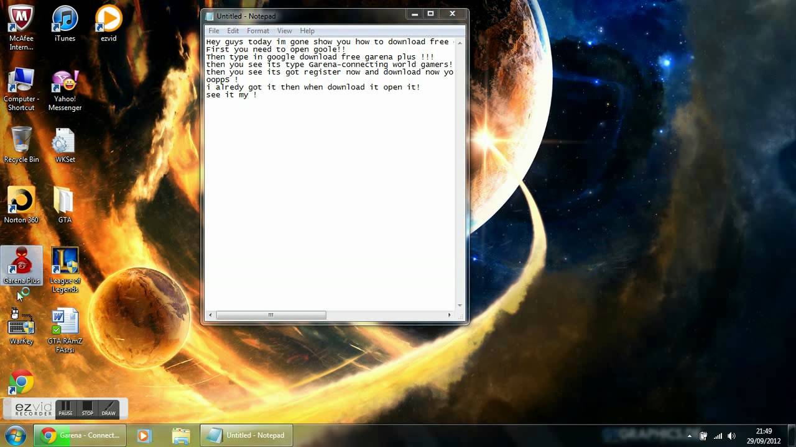Open the File menu in Notepad

tap(214, 30)
